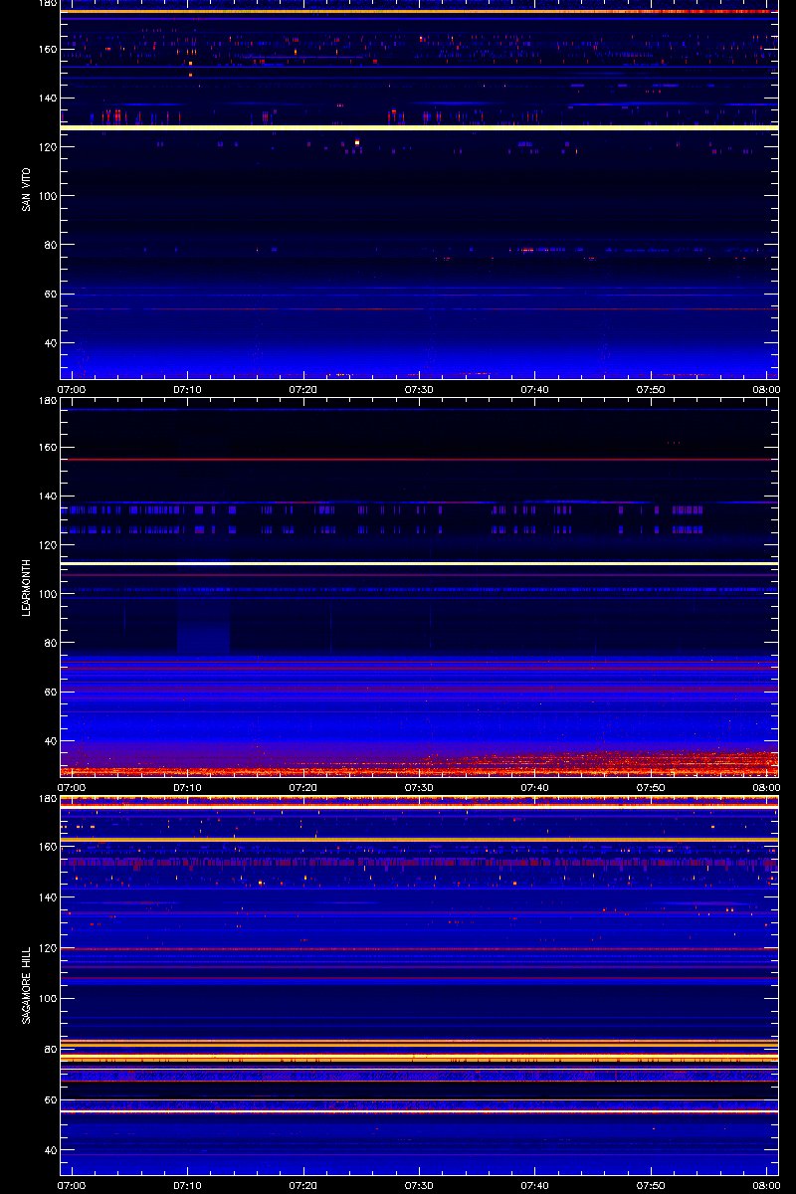Pick 07:20 under the Learmonth spectrogram
This screenshot has width=796, height=1194.
pos(303,787)
